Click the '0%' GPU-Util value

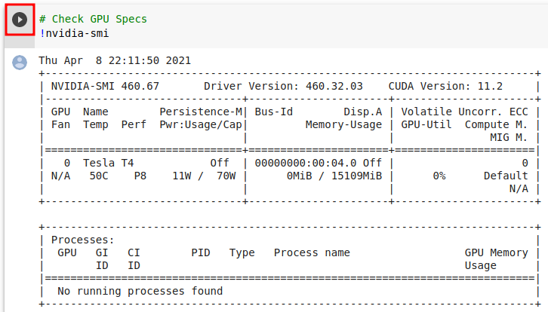point(439,176)
